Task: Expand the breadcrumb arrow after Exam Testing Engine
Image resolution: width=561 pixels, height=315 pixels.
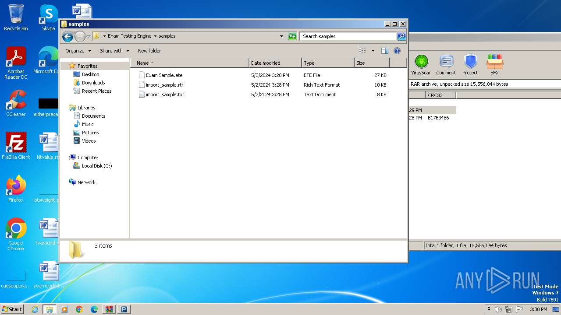Action: click(x=155, y=36)
